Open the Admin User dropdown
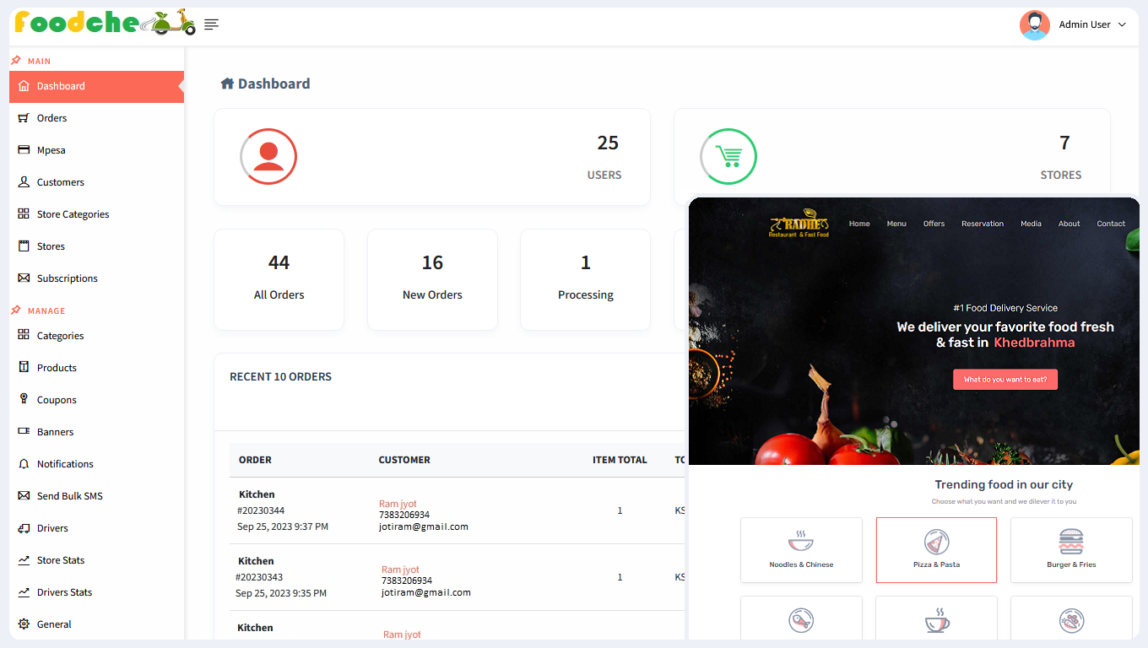The height and width of the screenshot is (648, 1148). pyautogui.click(x=1073, y=25)
